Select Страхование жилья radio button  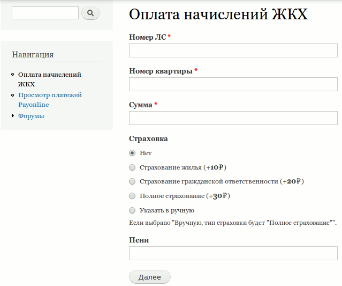132,167
